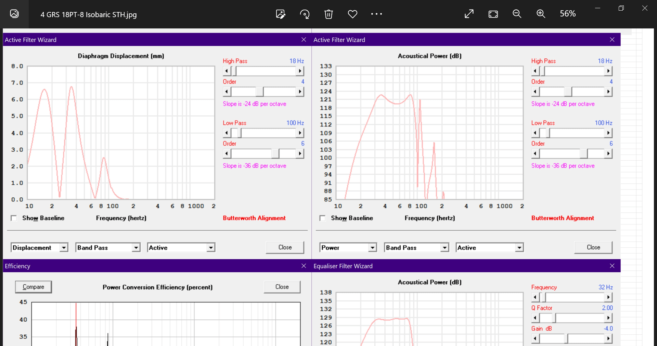Delete the image with the trash icon
Image resolution: width=657 pixels, height=346 pixels.
pos(328,14)
